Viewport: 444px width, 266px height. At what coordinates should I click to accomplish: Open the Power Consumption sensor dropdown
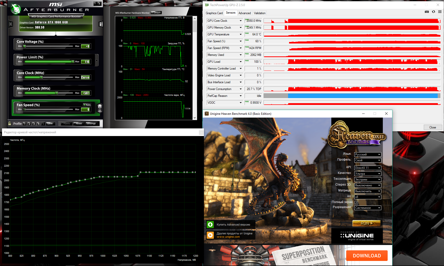coord(241,89)
